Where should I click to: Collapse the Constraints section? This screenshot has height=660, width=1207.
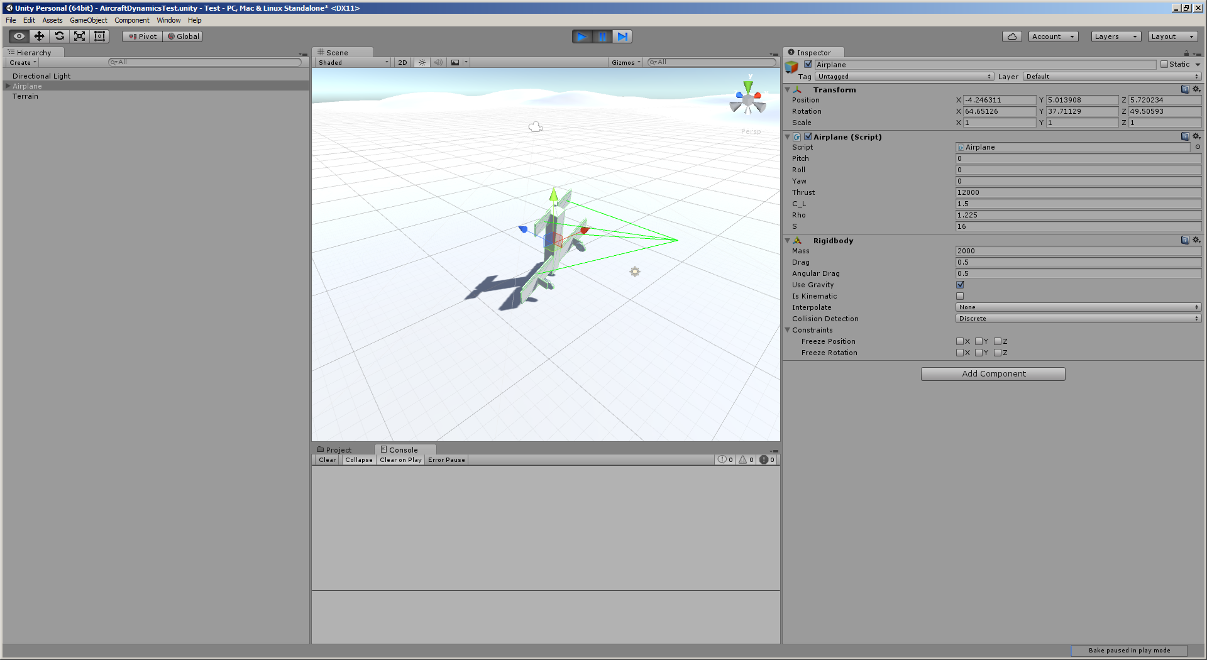click(x=788, y=330)
